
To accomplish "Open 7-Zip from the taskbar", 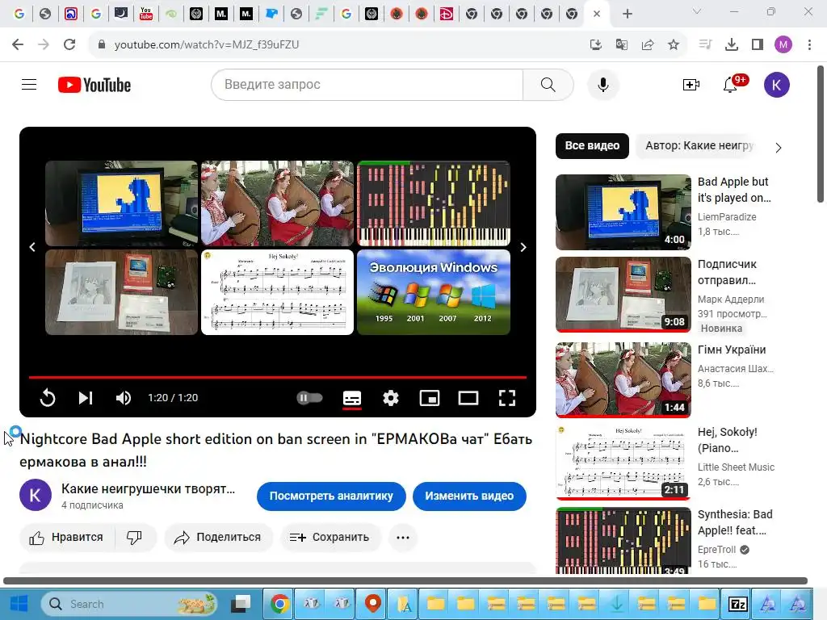I will pyautogui.click(x=737, y=604).
